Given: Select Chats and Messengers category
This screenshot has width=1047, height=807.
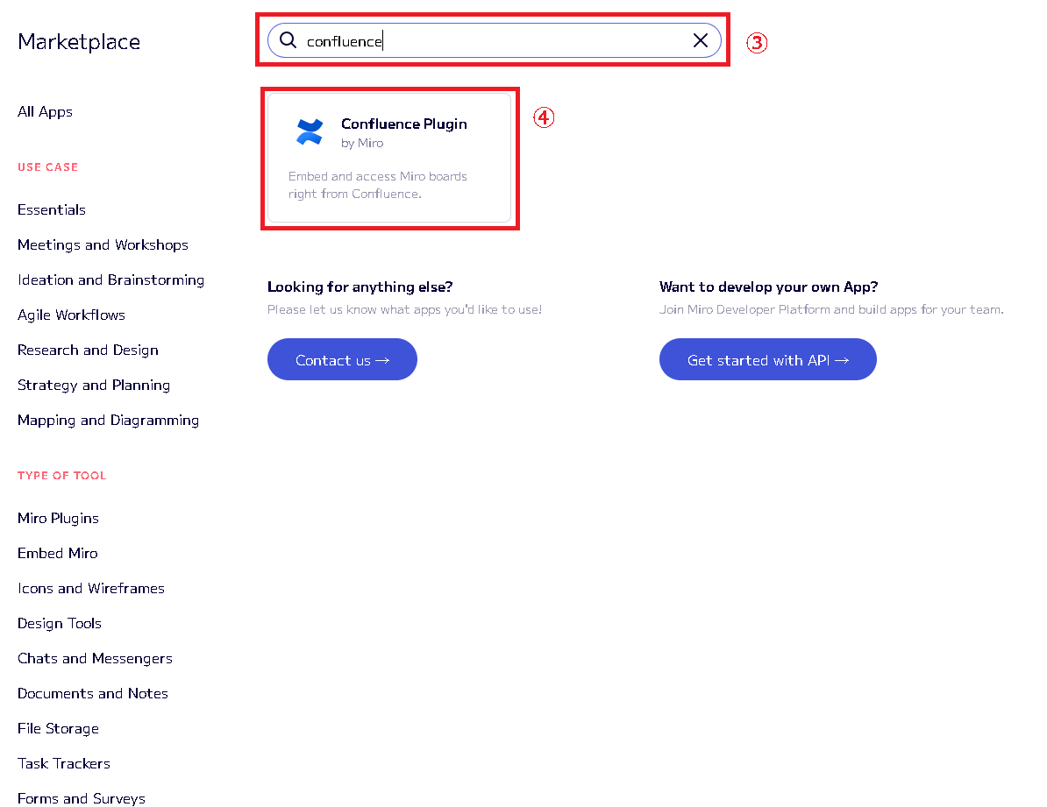Looking at the screenshot, I should [95, 658].
